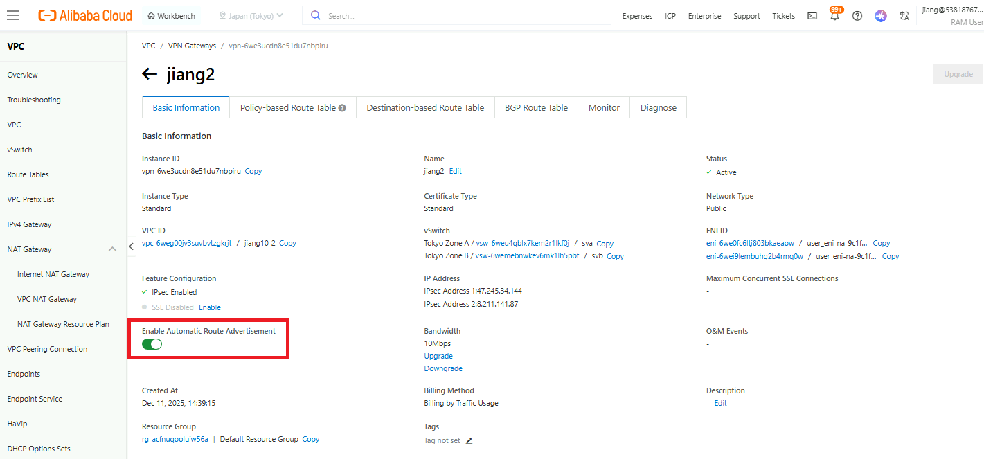
Task: Click Enable link next to SSL Disabled
Action: 210,307
